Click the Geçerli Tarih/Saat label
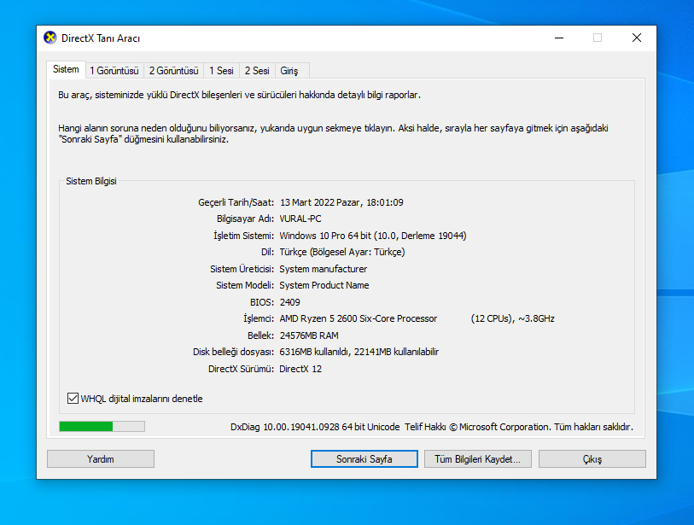 tap(236, 202)
